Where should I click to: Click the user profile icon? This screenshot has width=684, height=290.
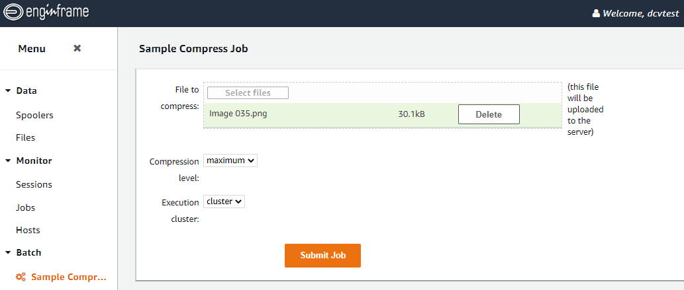point(596,13)
